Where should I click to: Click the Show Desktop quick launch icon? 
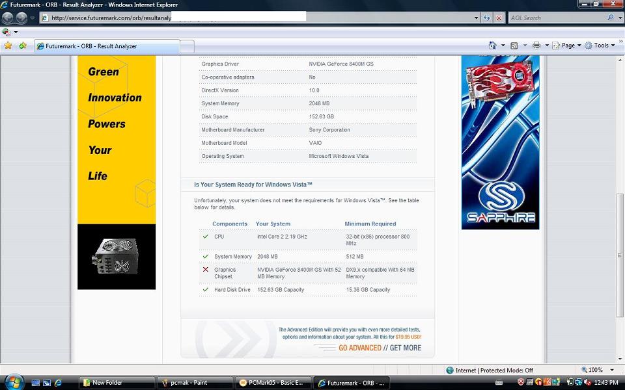(35, 383)
